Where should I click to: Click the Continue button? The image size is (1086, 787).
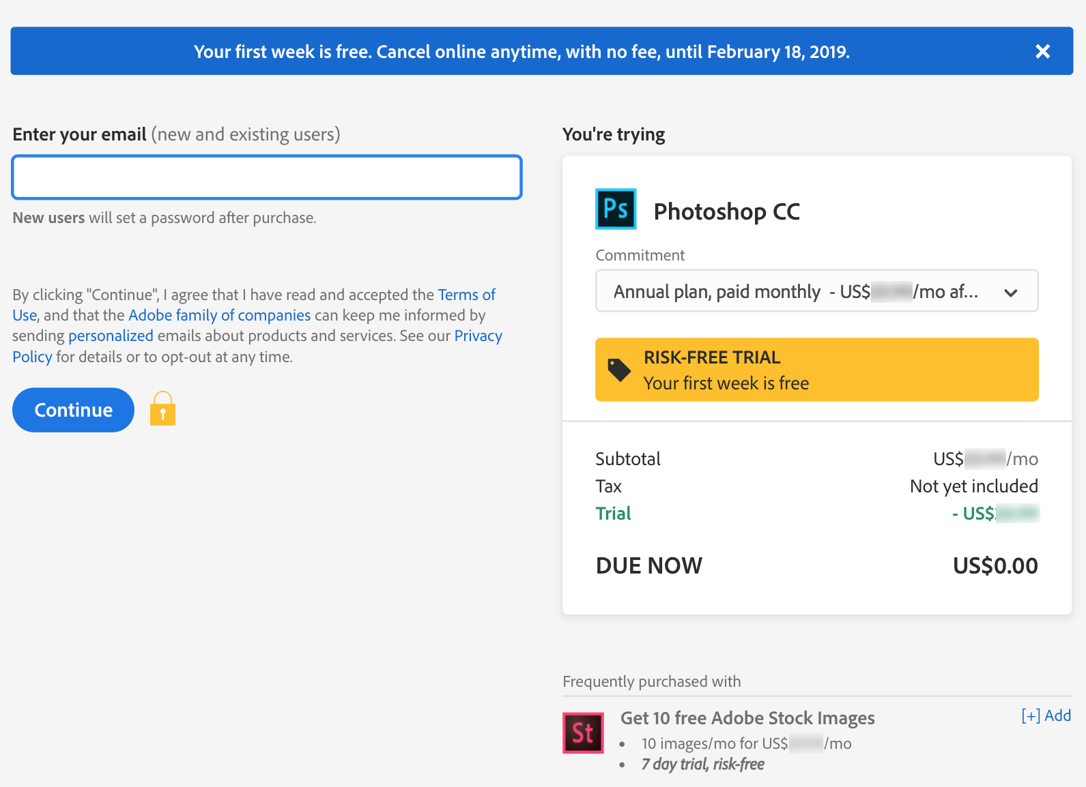click(x=73, y=410)
